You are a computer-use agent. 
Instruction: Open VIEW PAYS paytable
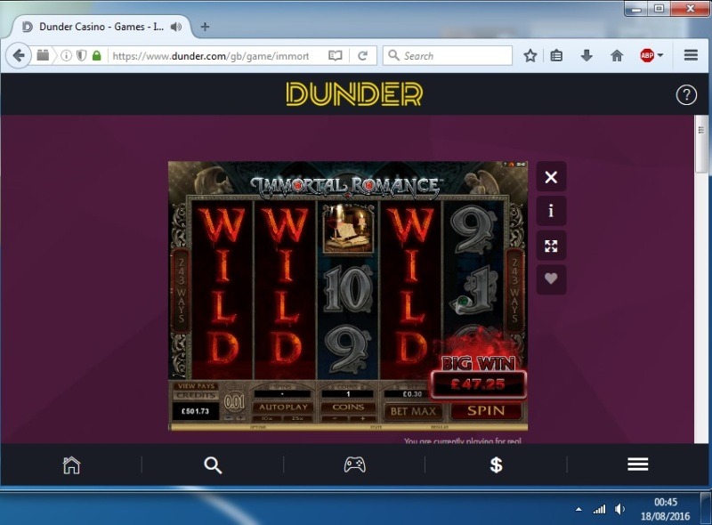(196, 386)
